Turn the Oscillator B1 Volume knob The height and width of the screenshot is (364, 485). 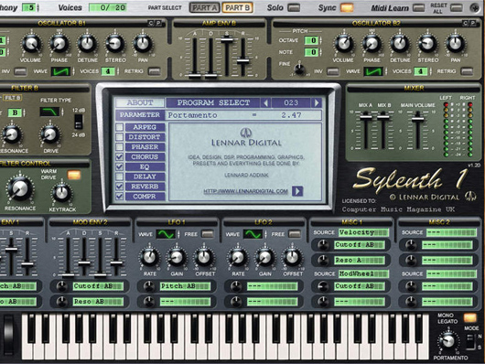(31, 44)
